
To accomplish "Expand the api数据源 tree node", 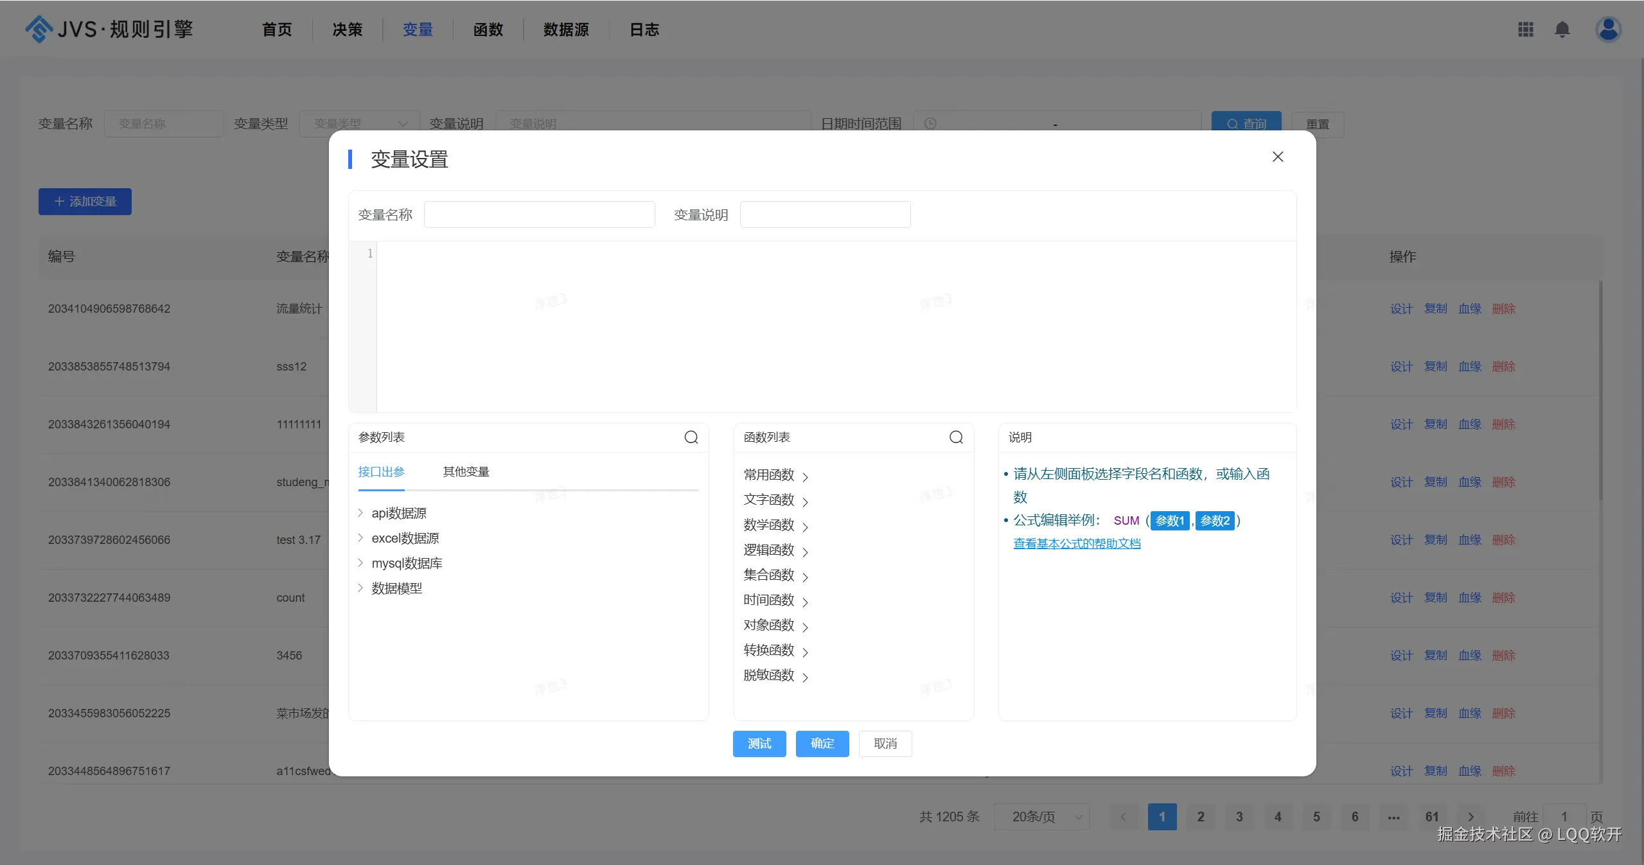I will pyautogui.click(x=360, y=512).
